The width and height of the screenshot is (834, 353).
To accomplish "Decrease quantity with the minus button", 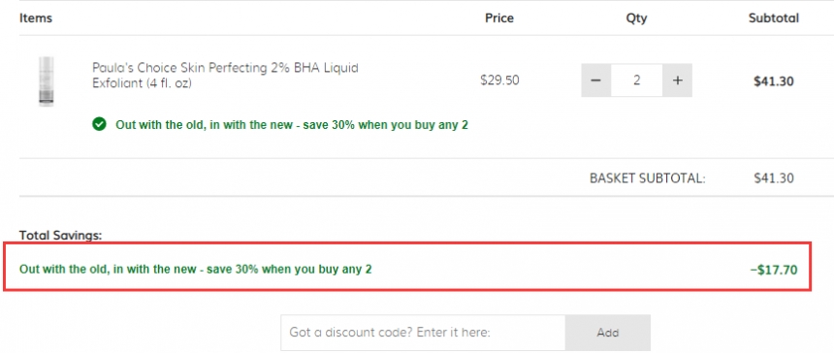I will pos(595,80).
